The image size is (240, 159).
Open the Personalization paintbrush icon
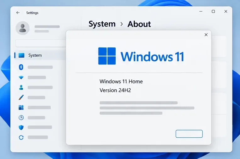[x=21, y=97]
